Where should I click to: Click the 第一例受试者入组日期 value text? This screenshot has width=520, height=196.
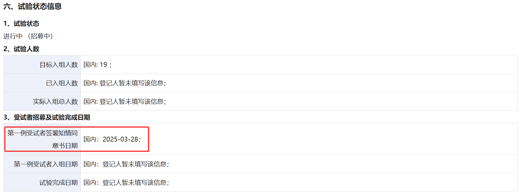[x=135, y=164]
